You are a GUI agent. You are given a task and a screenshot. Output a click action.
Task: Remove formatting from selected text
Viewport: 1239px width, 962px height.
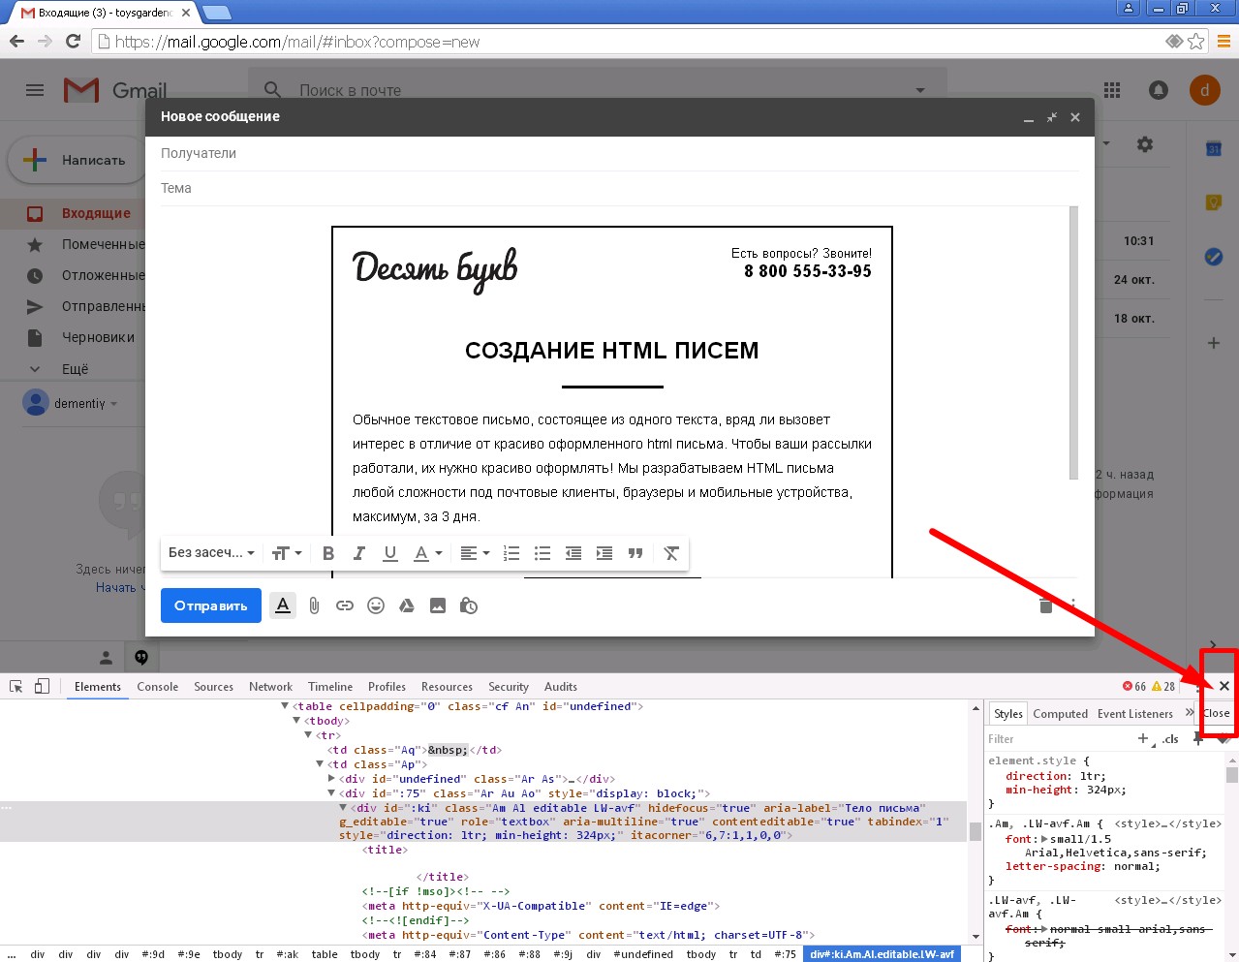[x=671, y=553]
